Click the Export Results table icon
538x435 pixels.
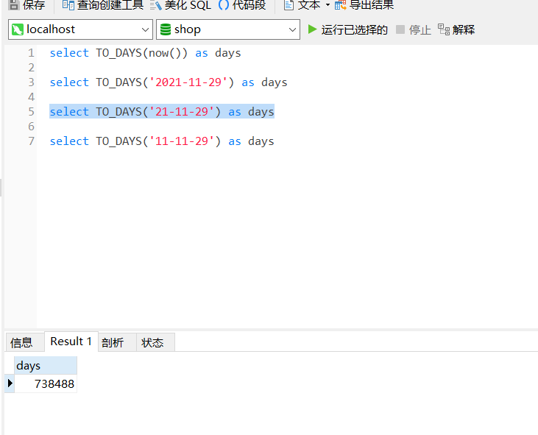(x=340, y=5)
